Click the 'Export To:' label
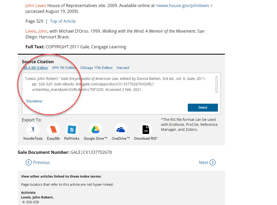 (x=32, y=120)
